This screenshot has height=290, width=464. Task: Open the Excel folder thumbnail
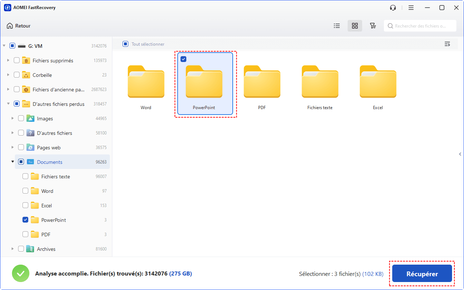point(378,82)
